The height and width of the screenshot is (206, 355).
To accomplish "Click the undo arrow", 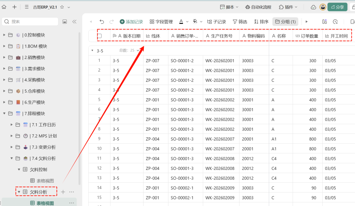I will (x=102, y=22).
